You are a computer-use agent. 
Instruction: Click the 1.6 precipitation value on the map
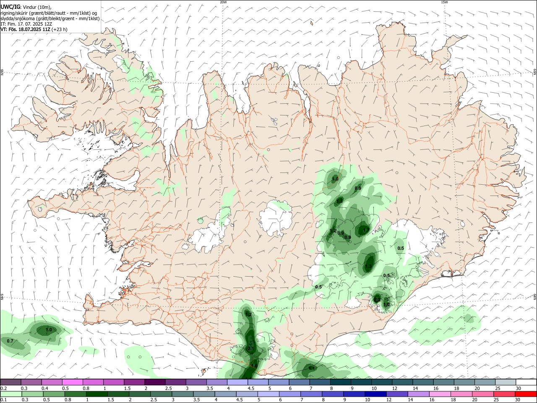(254, 366)
